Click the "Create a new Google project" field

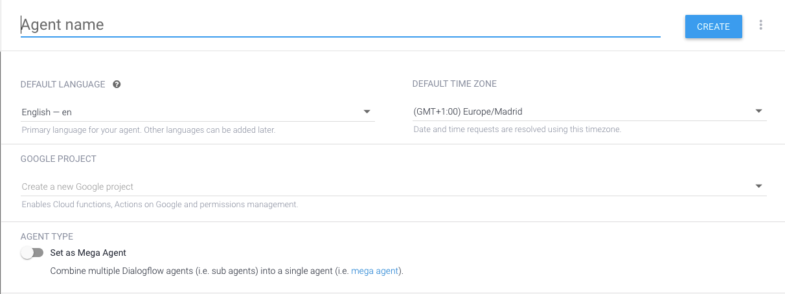(394, 187)
